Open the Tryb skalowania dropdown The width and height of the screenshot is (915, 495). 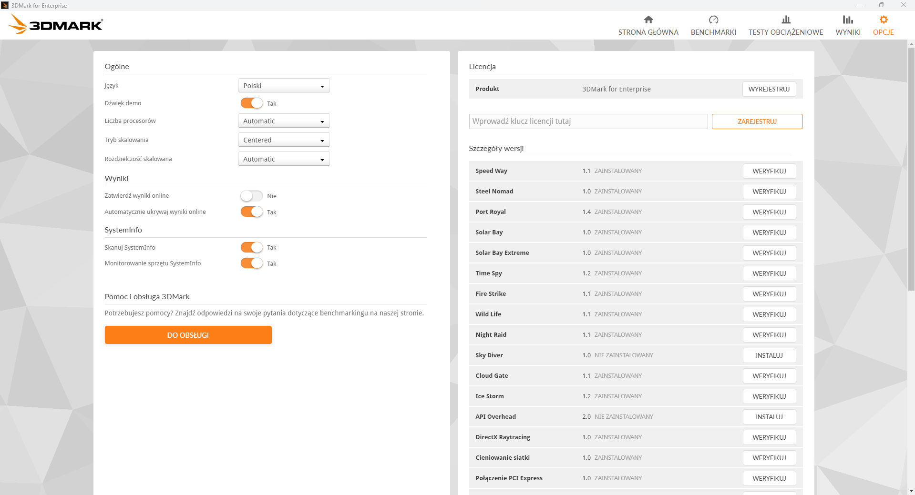284,140
